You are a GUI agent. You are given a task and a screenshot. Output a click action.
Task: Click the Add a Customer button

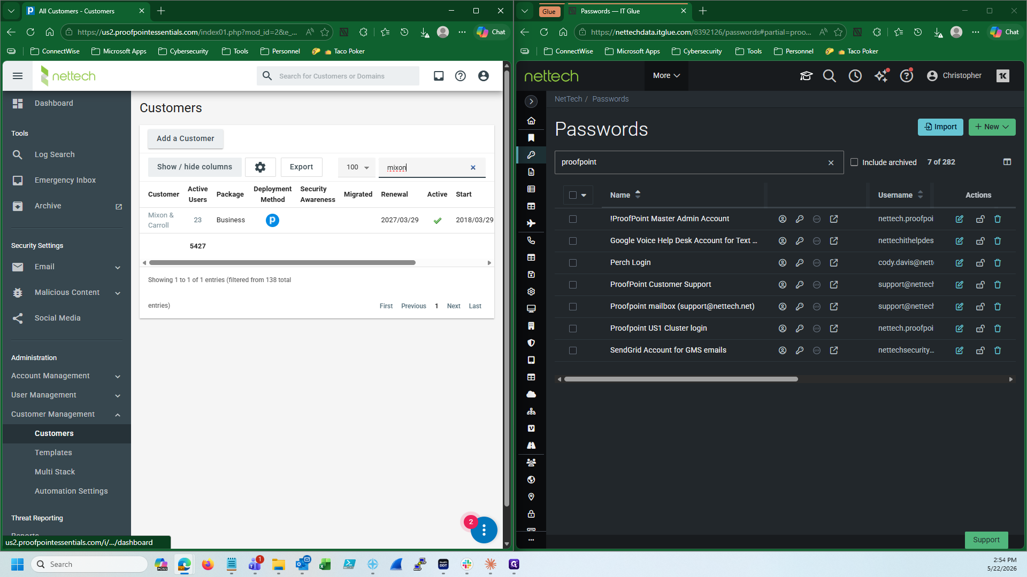click(186, 139)
